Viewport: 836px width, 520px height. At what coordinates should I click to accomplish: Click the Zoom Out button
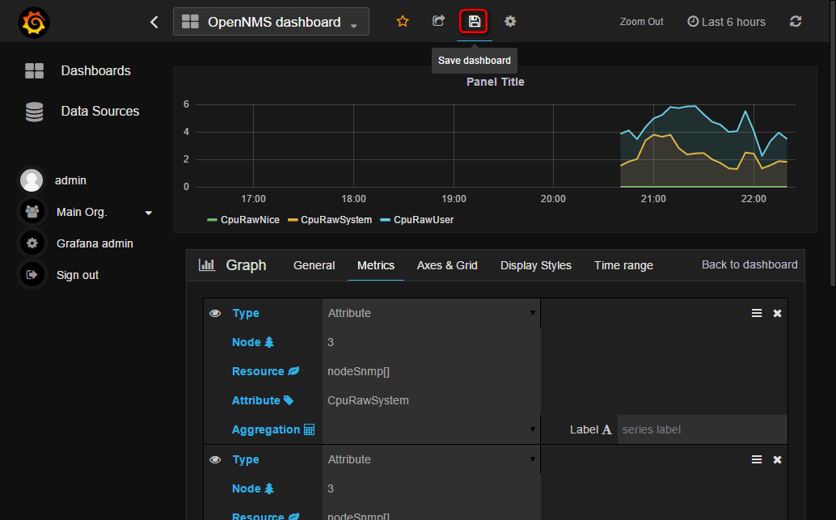641,22
